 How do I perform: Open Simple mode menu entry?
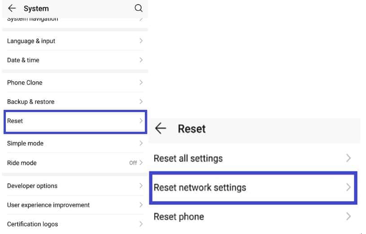tap(75, 143)
